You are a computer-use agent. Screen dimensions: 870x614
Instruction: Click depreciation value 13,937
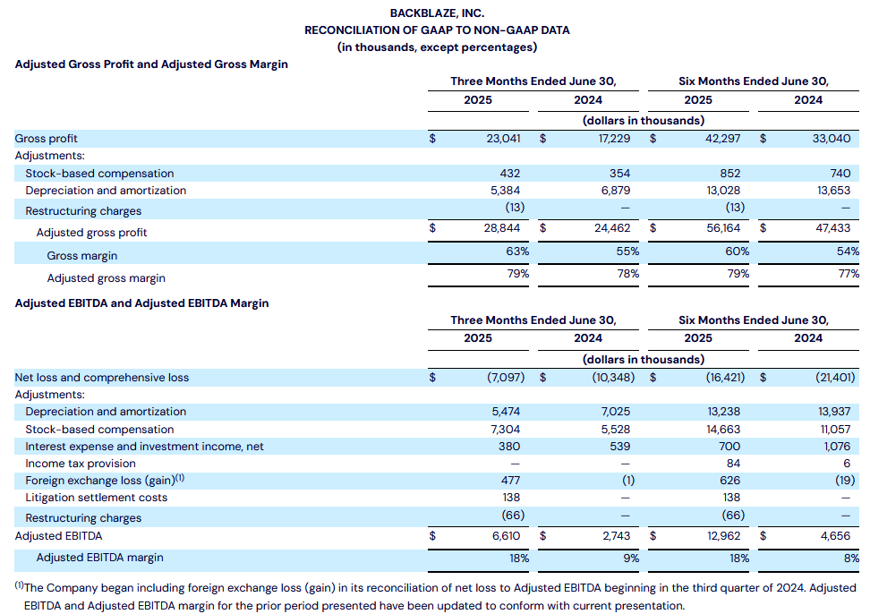point(834,412)
